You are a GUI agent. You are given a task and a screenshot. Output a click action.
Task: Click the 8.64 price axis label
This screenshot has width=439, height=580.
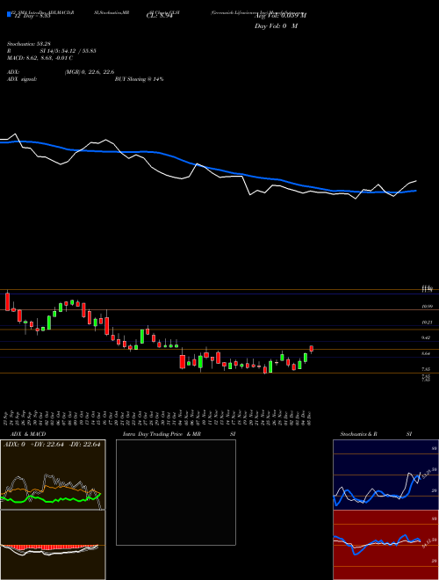428,353
